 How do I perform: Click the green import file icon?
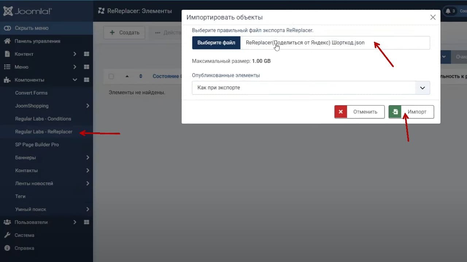pos(395,112)
